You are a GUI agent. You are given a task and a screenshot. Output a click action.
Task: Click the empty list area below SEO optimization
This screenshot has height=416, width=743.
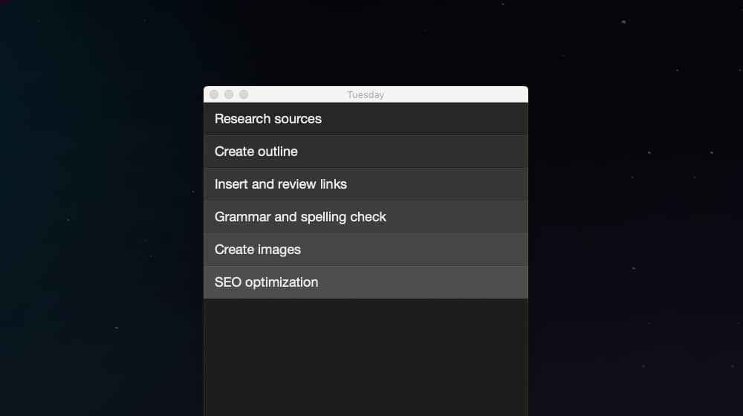(x=366, y=357)
